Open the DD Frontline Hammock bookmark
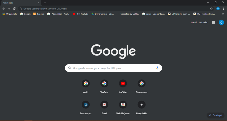The height and width of the screenshot is (121, 227). [x=204, y=14]
